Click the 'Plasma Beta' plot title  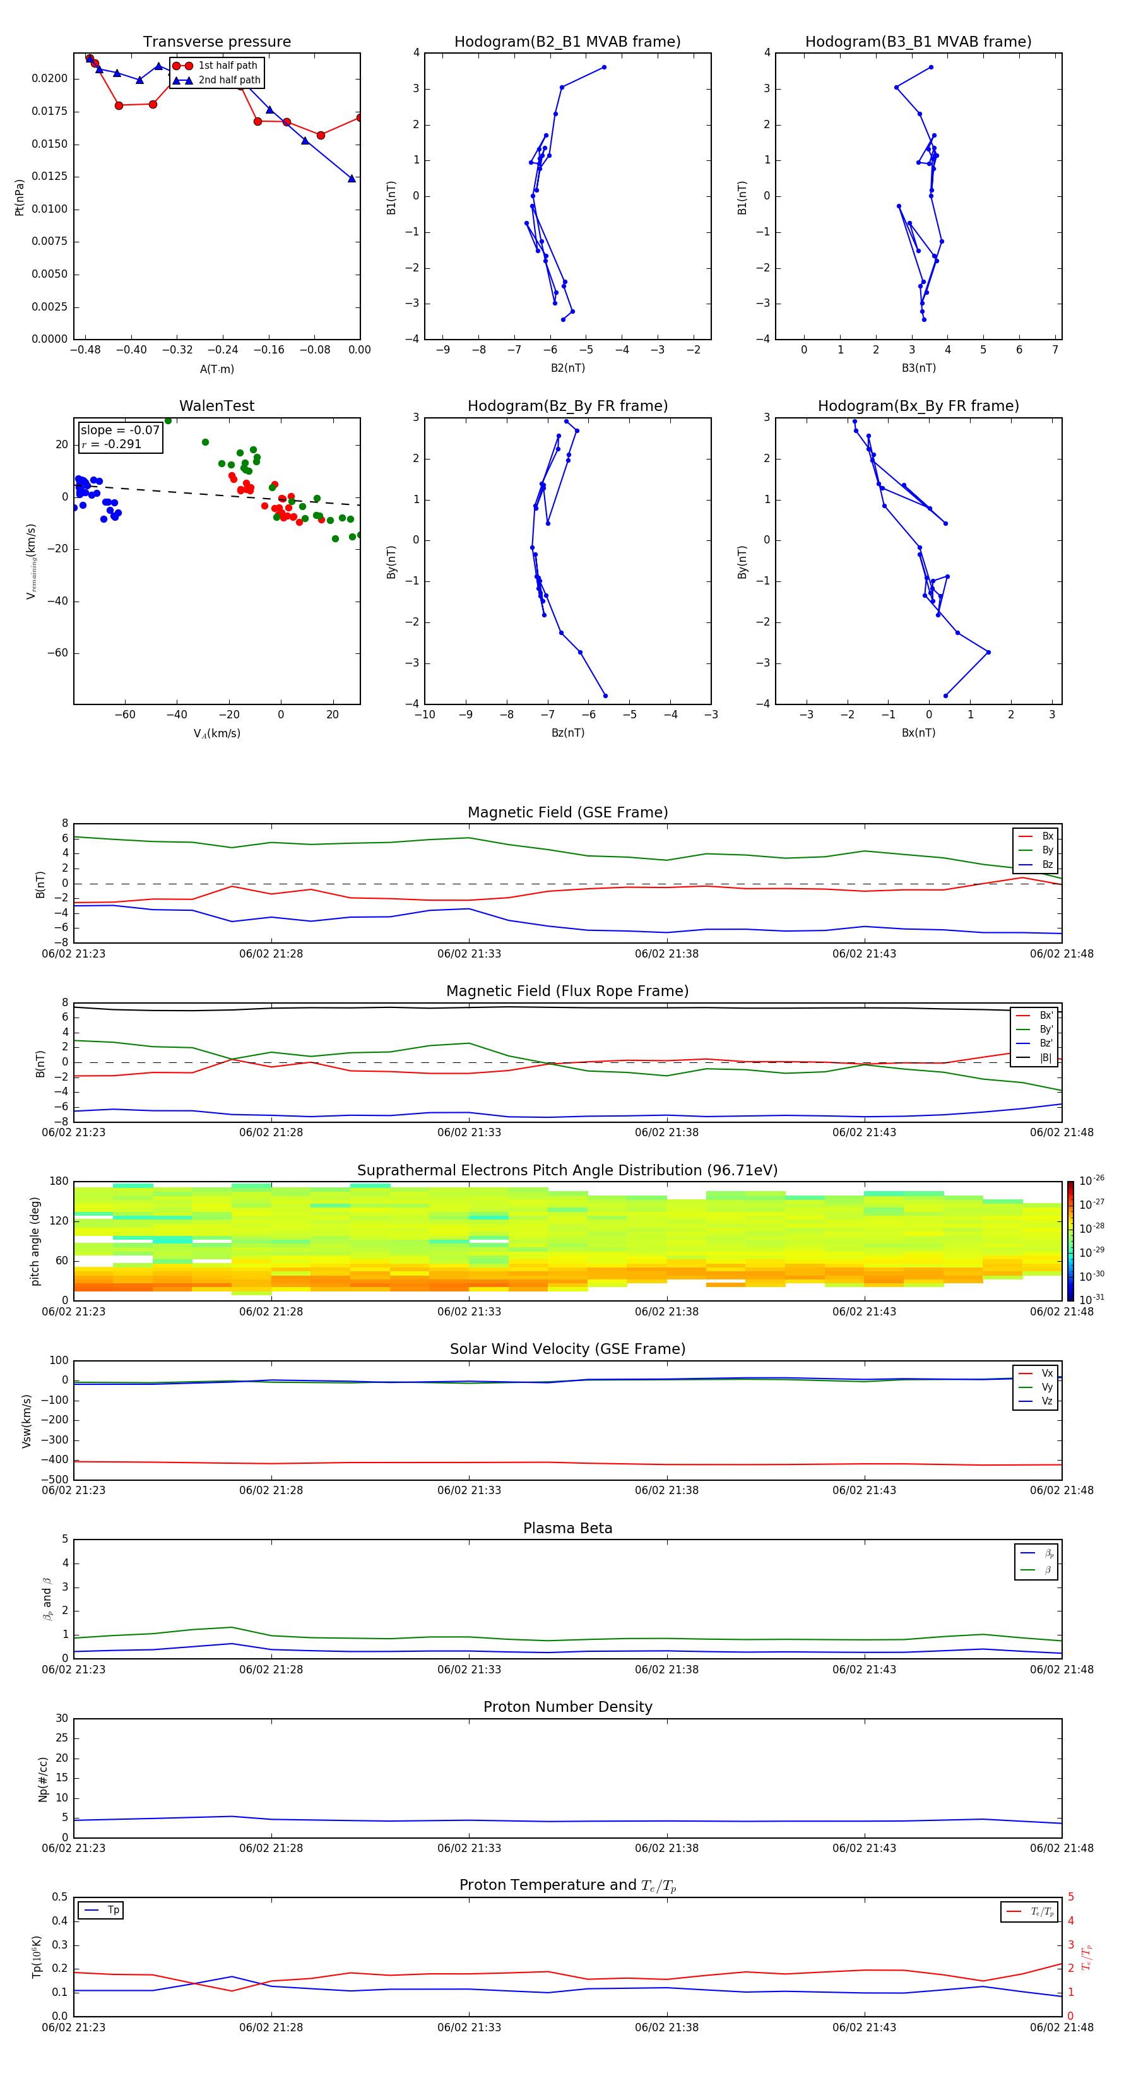[x=567, y=1528]
